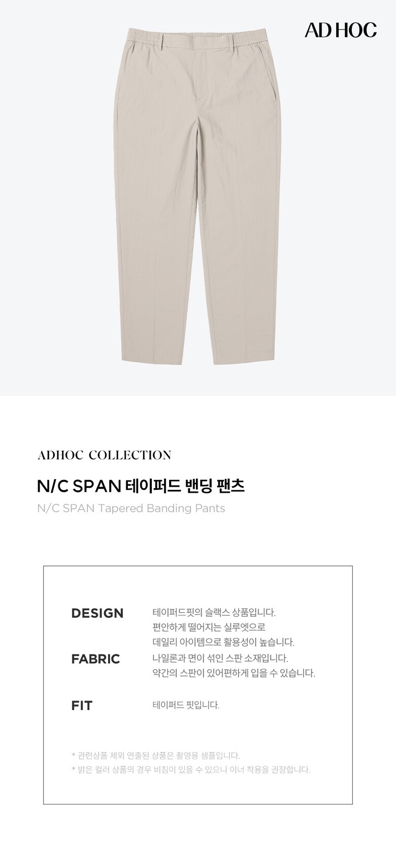Click the AD HOC brand logo
Screen dimensions: 396x842
coord(340,30)
